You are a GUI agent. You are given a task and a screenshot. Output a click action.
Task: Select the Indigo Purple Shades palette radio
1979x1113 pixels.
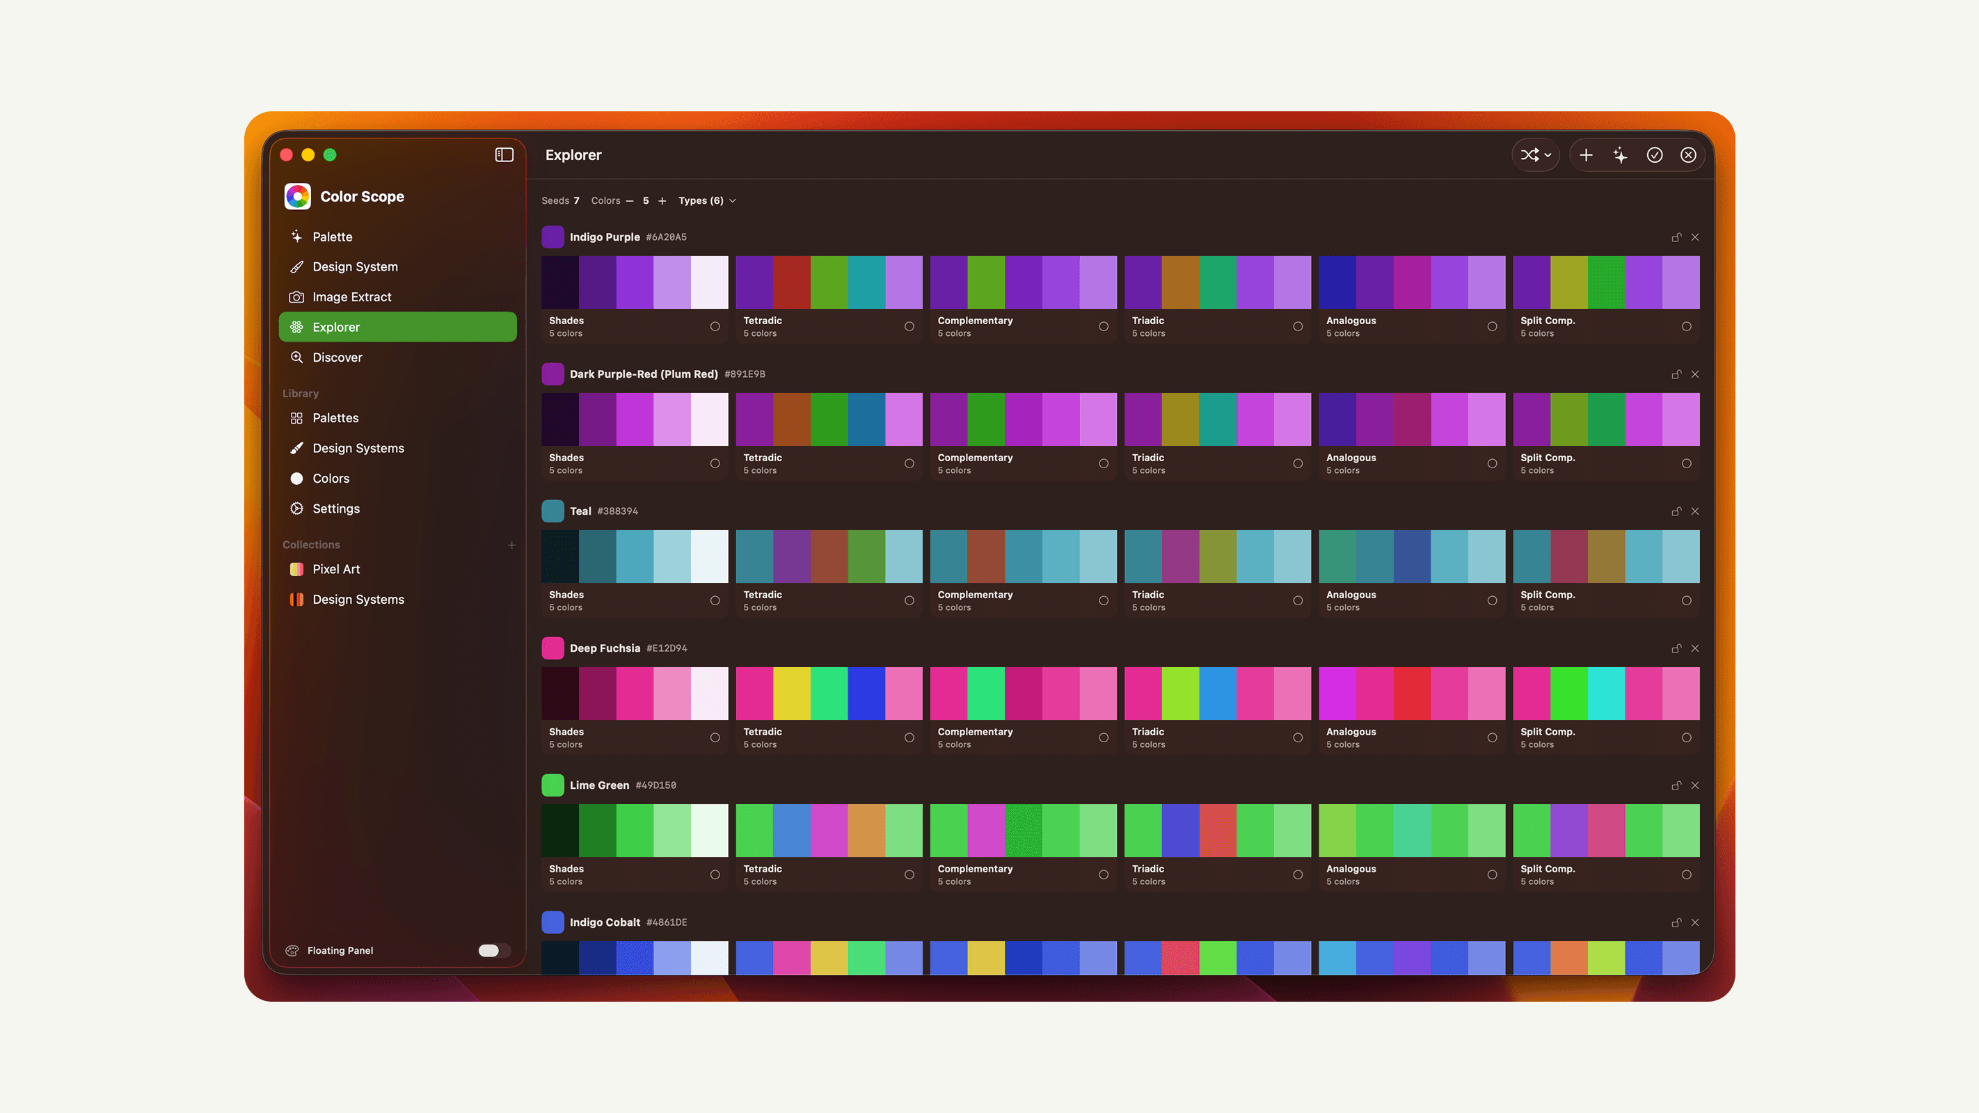(x=715, y=326)
